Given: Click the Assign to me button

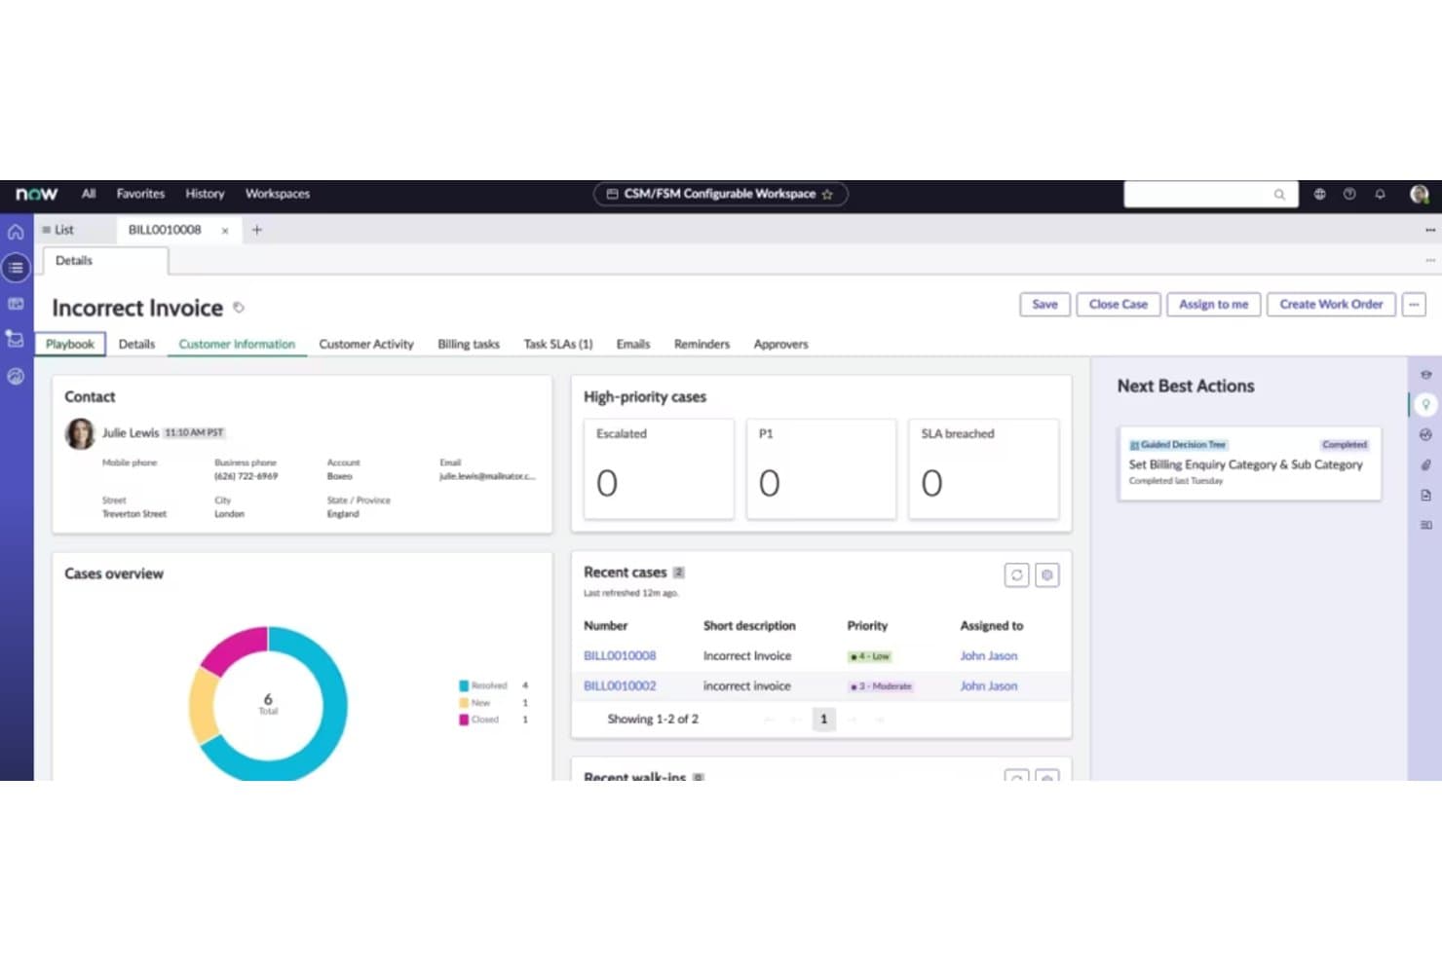Looking at the screenshot, I should coord(1213,305).
